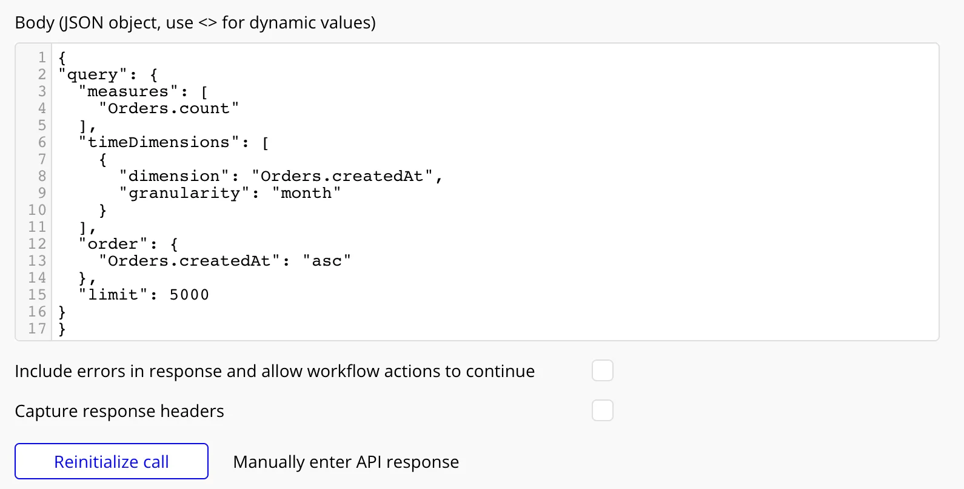Place cursor on "Orders.count" measure value

tap(169, 108)
